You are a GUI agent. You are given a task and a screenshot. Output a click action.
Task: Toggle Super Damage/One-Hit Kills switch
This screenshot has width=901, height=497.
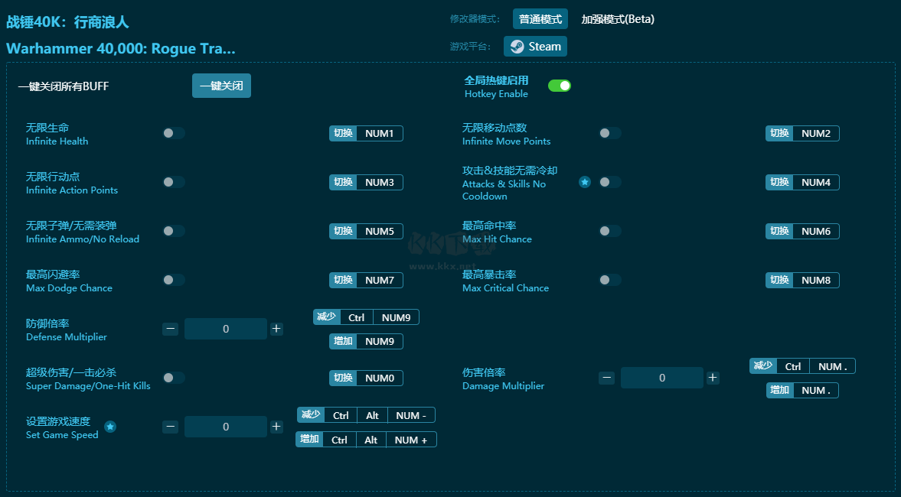[174, 378]
